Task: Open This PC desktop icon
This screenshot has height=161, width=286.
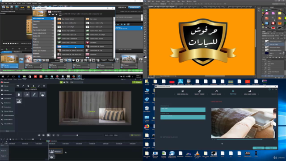Action: [x=147, y=91]
